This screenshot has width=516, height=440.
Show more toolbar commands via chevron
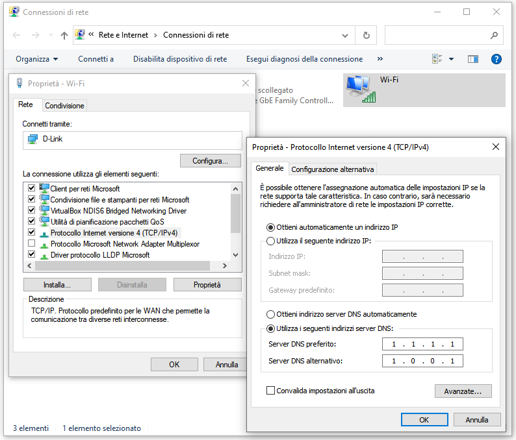[380, 59]
